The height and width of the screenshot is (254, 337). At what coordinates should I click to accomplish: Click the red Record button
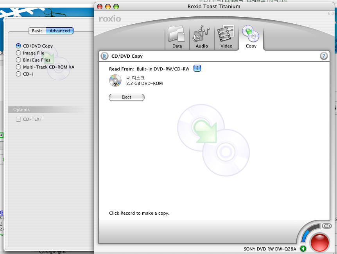coord(320,242)
